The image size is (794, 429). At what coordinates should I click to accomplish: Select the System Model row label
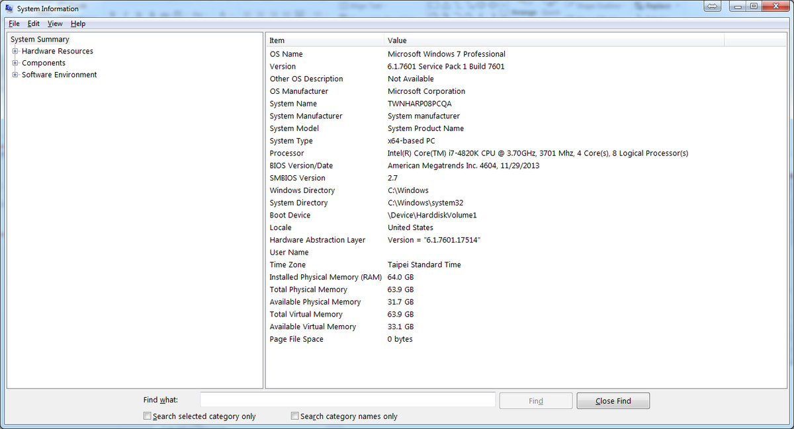(294, 129)
